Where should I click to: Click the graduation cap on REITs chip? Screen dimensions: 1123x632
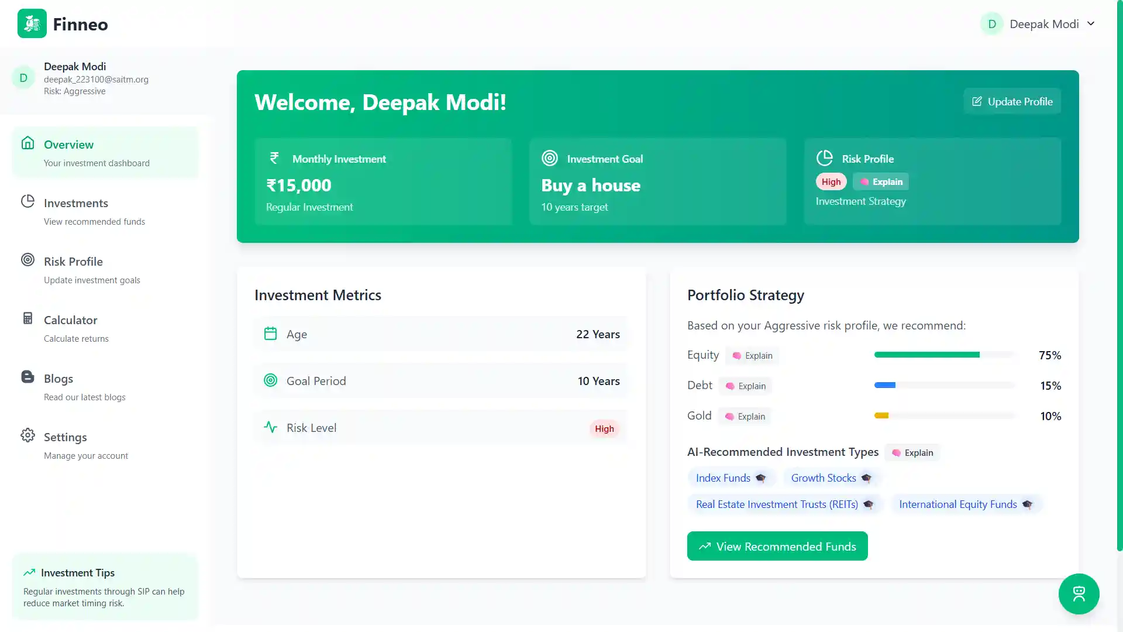[x=868, y=504]
